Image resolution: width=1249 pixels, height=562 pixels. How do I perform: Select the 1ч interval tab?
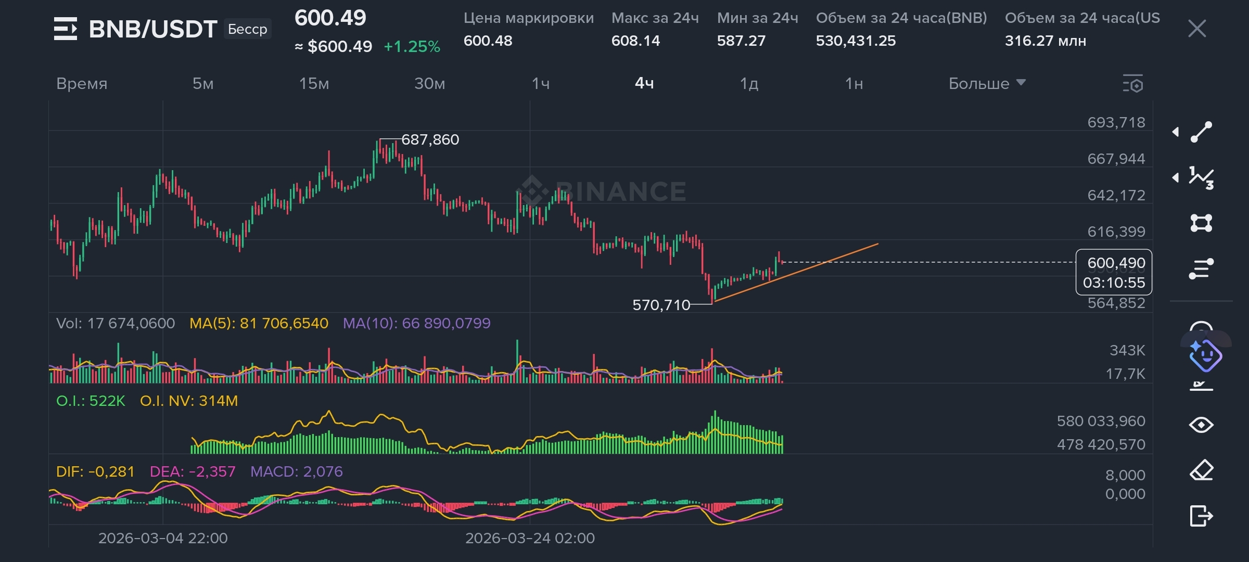(540, 83)
